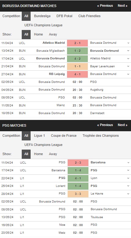Go to Previous Borussia Dortmund matches
This screenshot has height=238, width=131.
105,6
